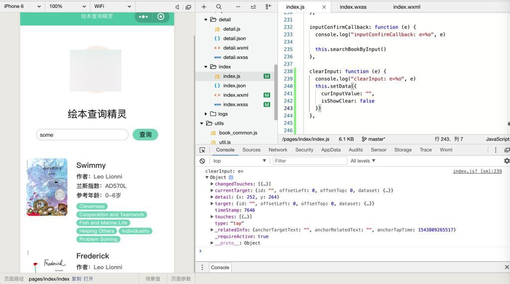Click the green 查询 search button
The image size is (510, 284).
pyautogui.click(x=145, y=134)
